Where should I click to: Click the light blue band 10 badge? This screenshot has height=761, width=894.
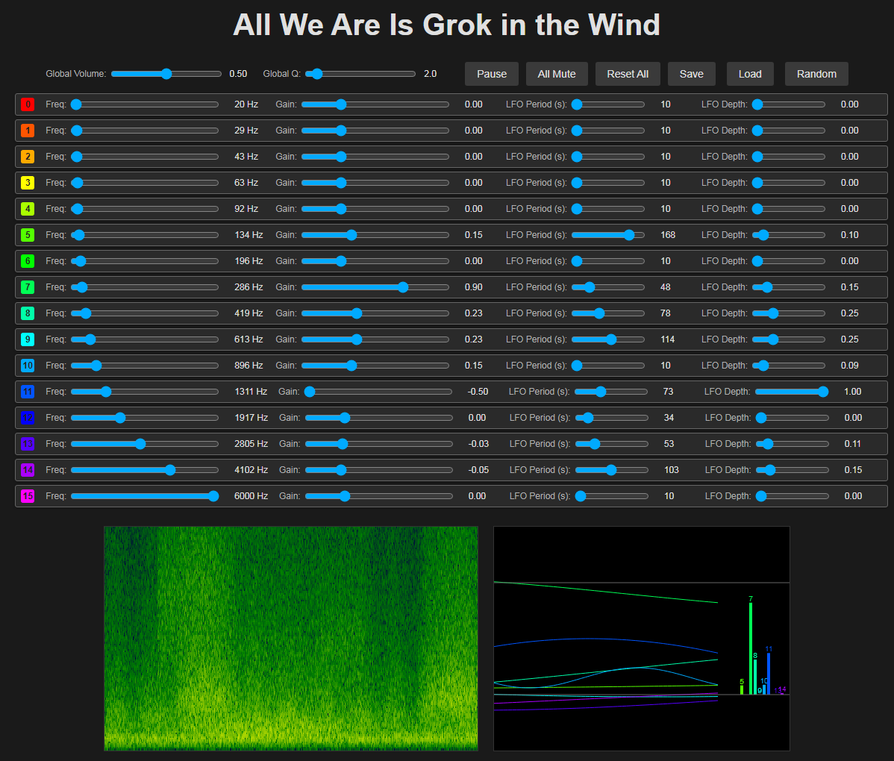click(x=28, y=366)
